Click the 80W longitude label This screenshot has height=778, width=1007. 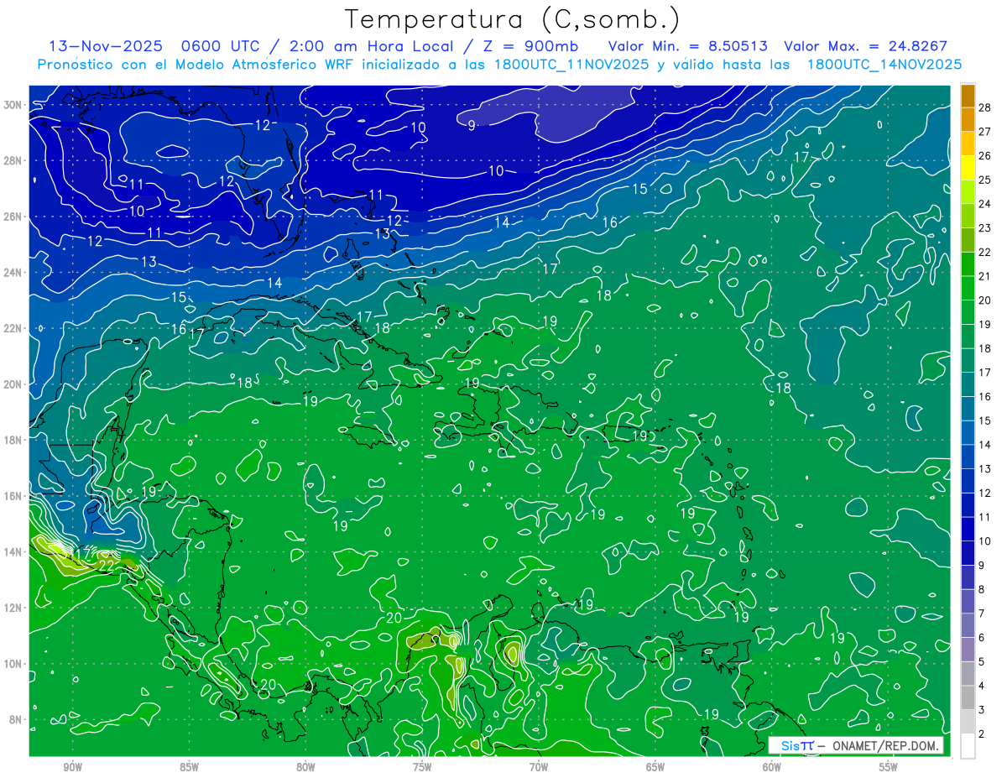(x=305, y=767)
